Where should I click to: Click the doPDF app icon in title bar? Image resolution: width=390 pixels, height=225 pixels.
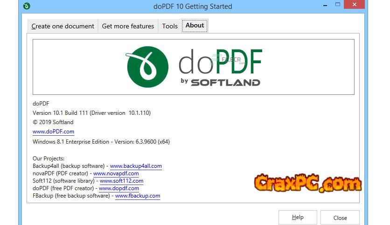click(x=28, y=7)
